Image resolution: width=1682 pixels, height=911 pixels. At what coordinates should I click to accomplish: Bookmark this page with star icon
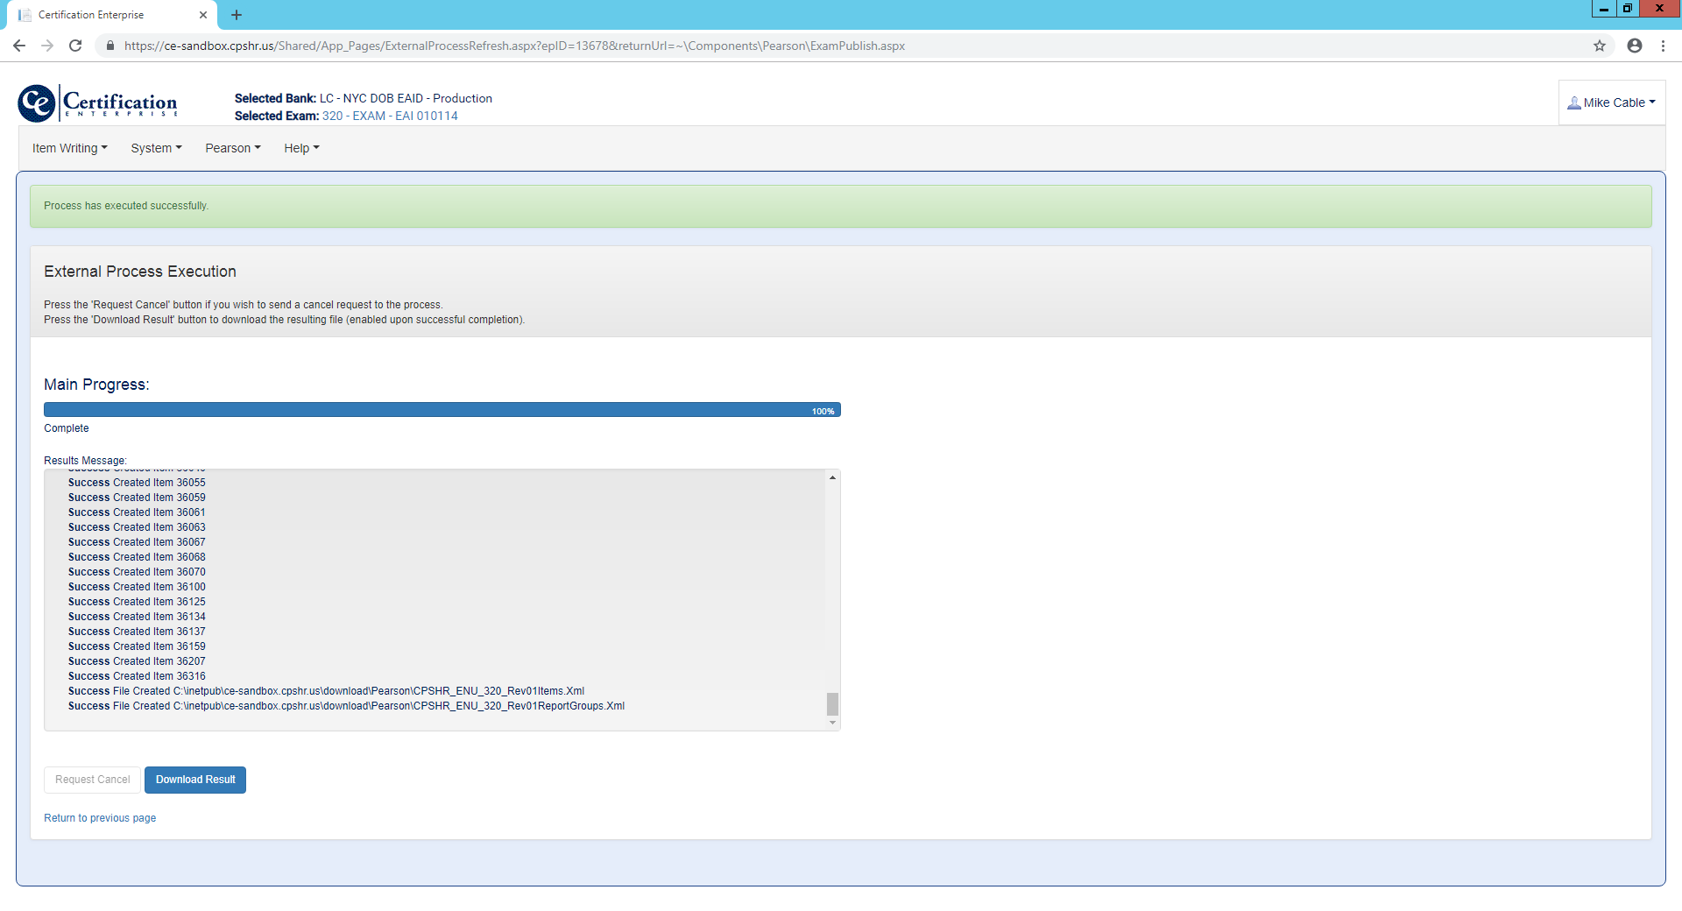pos(1600,46)
